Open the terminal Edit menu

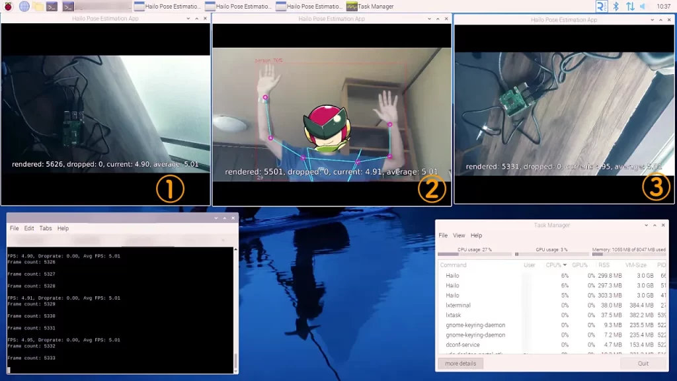click(x=29, y=228)
